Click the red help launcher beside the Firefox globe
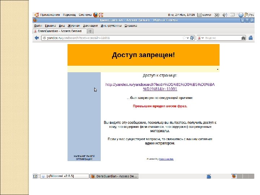 [x=101, y=15]
